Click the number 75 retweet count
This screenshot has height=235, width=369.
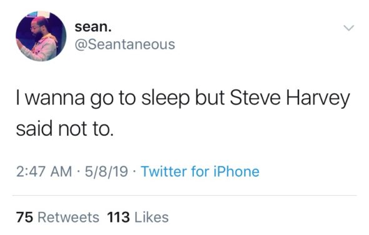pyautogui.click(x=24, y=217)
